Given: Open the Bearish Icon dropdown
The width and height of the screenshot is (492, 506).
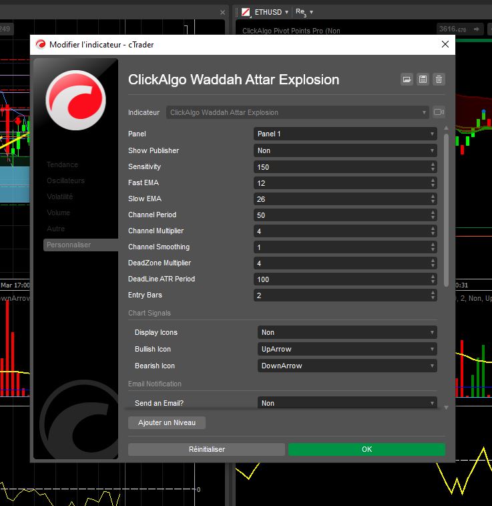Looking at the screenshot, I should [347, 366].
